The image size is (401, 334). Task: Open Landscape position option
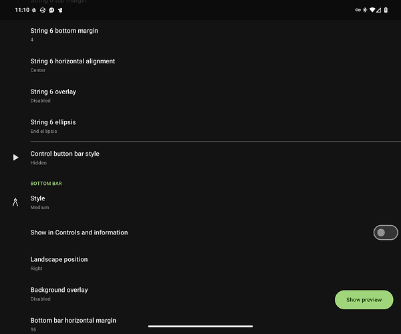click(200, 263)
